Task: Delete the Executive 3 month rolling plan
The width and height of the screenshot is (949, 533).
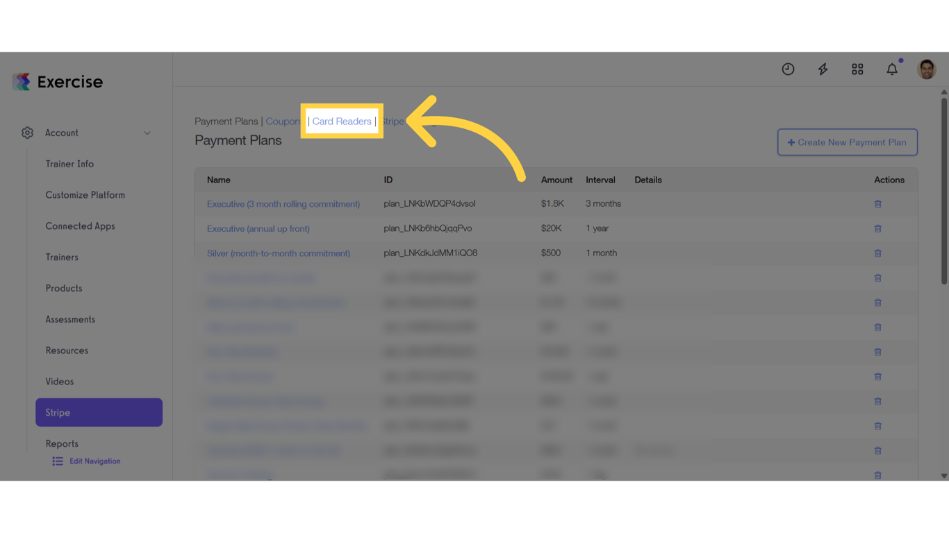Action: coord(877,204)
